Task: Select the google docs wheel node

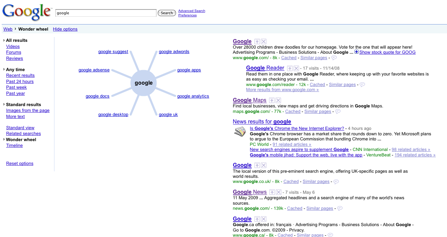Action: click(98, 96)
